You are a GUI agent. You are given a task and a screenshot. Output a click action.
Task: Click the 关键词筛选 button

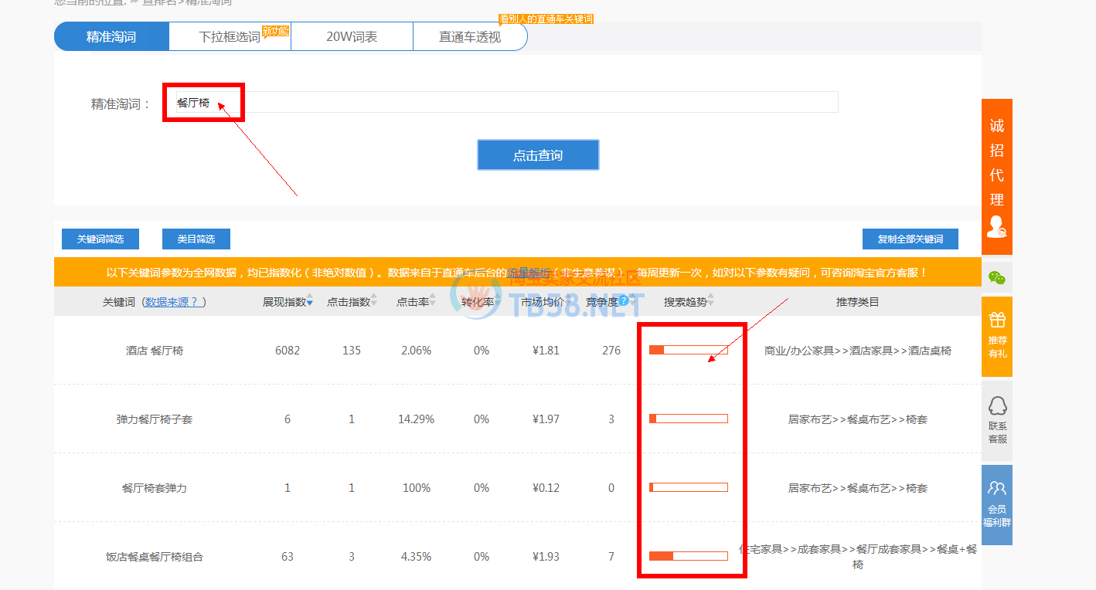100,239
